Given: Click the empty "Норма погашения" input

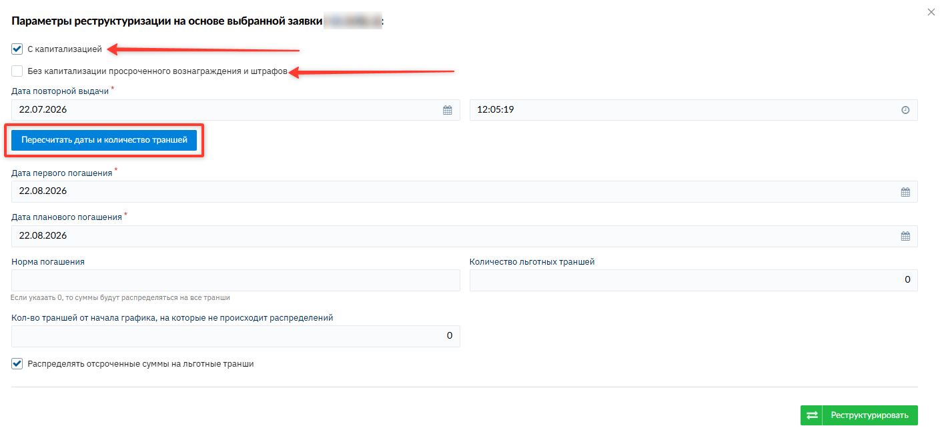Looking at the screenshot, I should point(236,280).
